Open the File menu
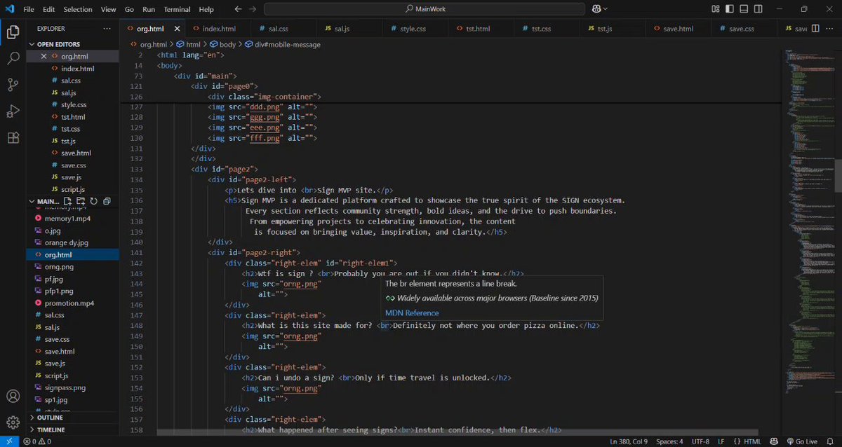 coord(28,9)
